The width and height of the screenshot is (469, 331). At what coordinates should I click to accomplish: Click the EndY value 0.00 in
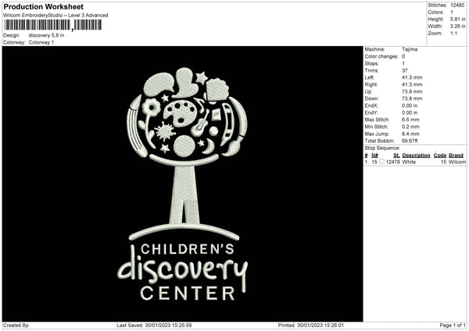pos(410,113)
